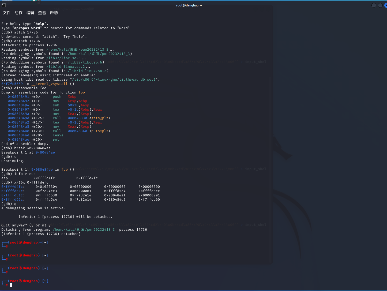Click the Undefined command: "attch" line

[44, 37]
